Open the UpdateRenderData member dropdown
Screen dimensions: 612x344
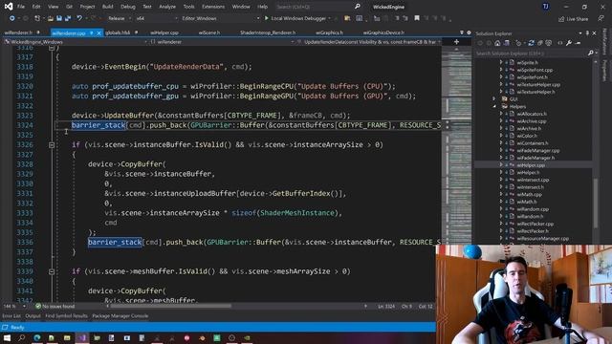369,42
